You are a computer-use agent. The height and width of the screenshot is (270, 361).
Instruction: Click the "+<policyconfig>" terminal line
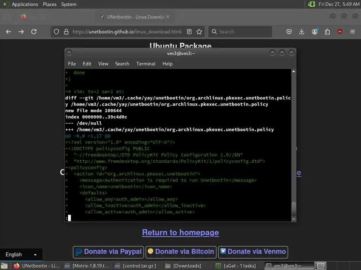pos(86,168)
